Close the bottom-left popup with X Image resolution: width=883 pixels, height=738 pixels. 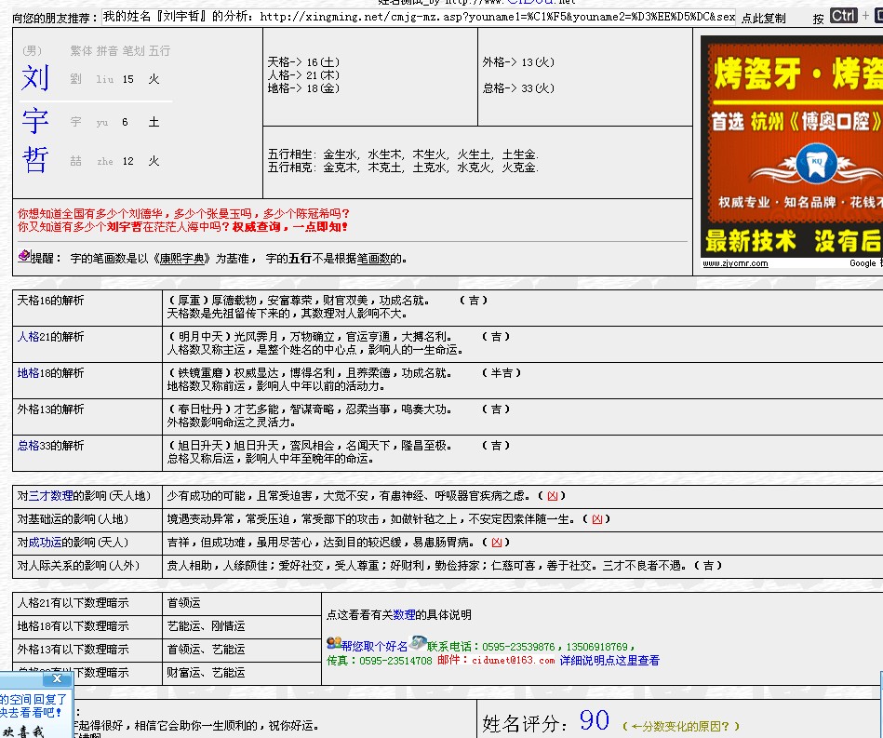click(57, 679)
